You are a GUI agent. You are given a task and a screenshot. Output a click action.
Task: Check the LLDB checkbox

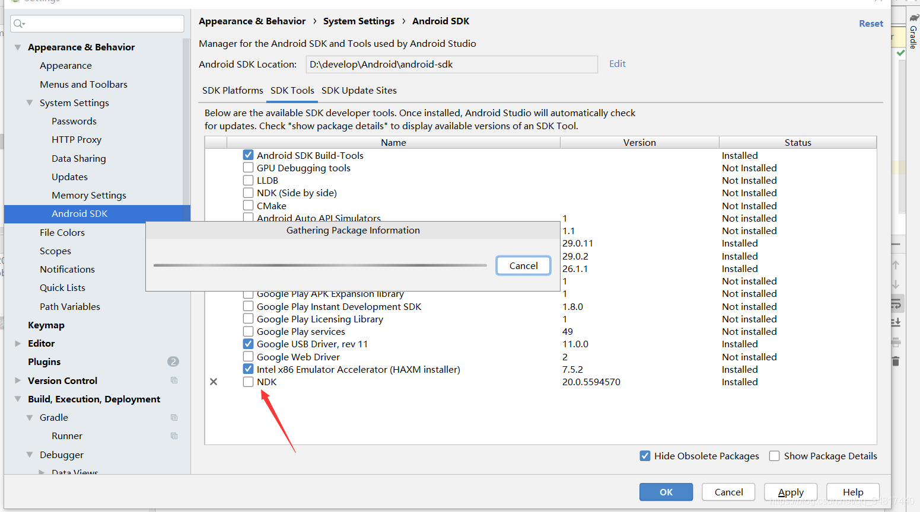[248, 180]
